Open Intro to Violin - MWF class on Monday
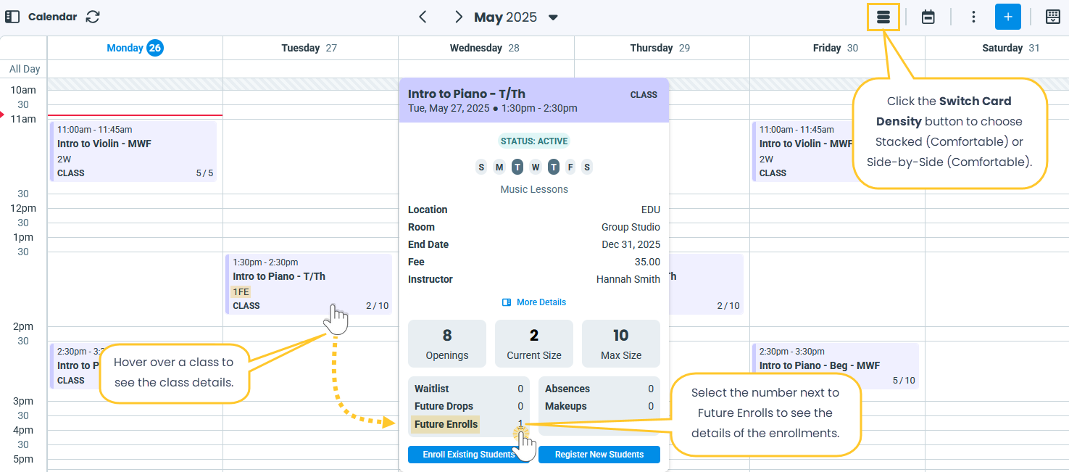 pyautogui.click(x=134, y=151)
